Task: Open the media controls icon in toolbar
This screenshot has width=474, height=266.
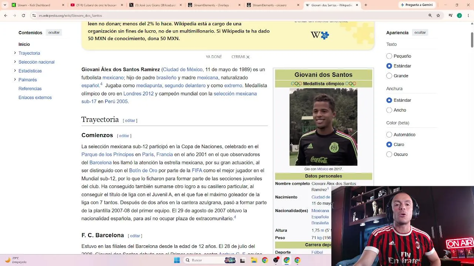Action: pyautogui.click(x=450, y=16)
